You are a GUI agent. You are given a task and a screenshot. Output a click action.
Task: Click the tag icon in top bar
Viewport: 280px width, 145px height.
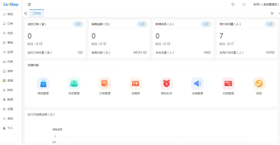point(233,5)
